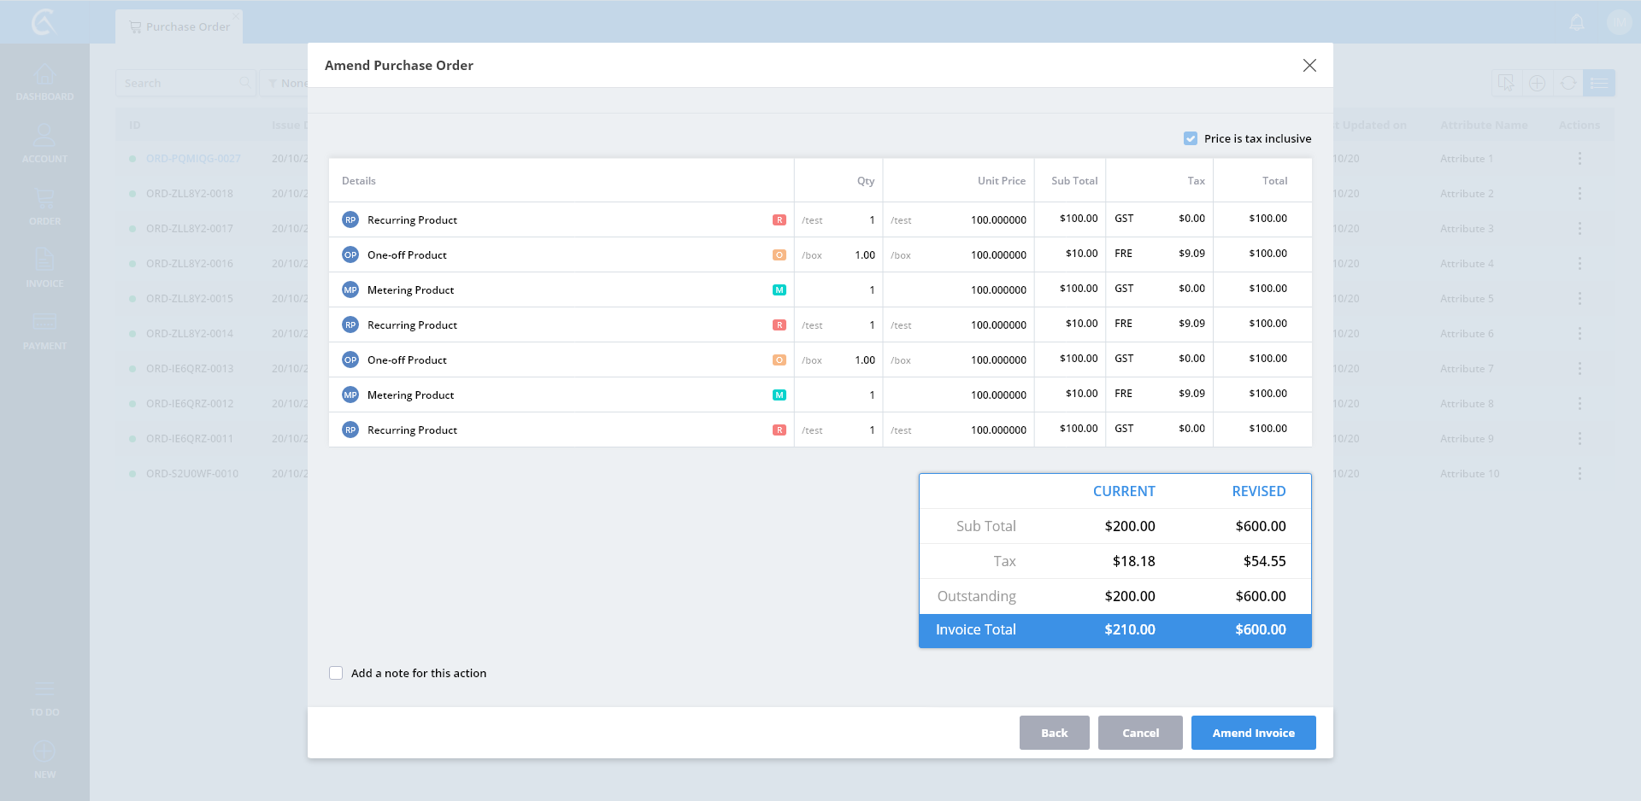The width and height of the screenshot is (1641, 801).
Task: Click the refresh icon in list toolbar
Action: click(x=1567, y=83)
